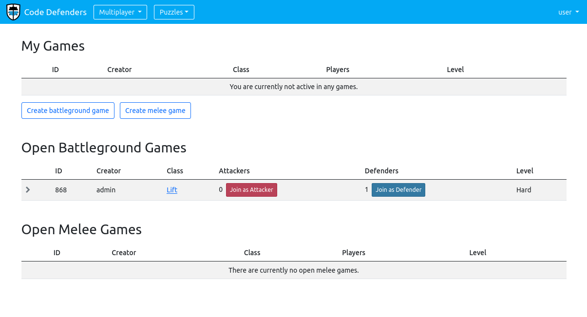Join game 868 as Defender
The image size is (587, 317).
coord(398,190)
